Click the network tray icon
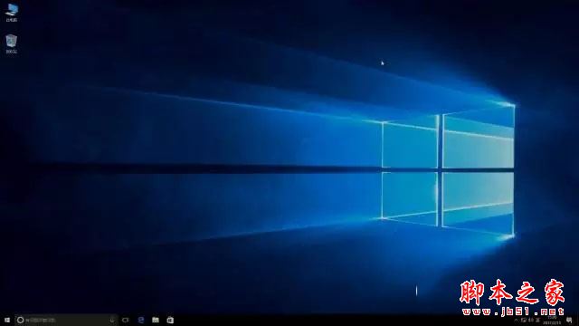The width and height of the screenshot is (579, 326). (524, 320)
